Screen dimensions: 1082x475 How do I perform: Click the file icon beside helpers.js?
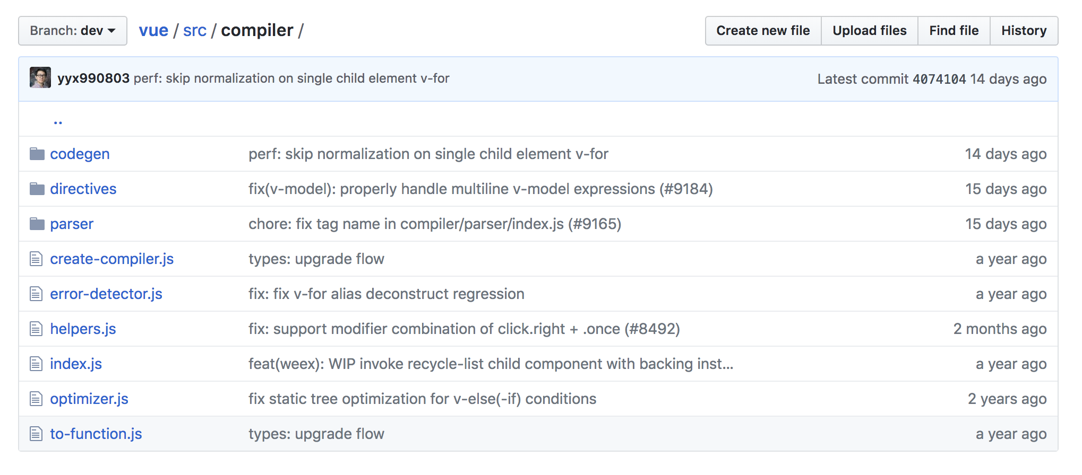(x=36, y=329)
